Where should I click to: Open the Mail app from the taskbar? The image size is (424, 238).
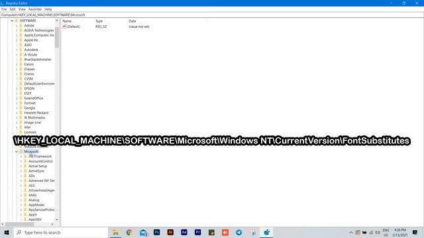click(x=143, y=232)
